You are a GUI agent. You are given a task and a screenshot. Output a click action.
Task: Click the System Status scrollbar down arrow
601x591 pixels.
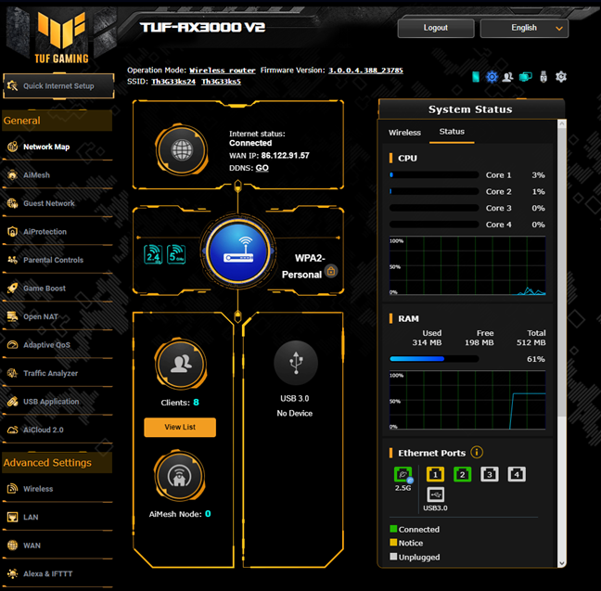tap(562, 563)
